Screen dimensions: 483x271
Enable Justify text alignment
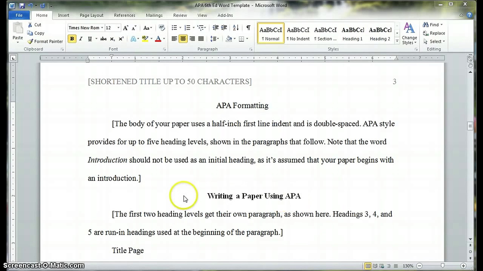click(201, 39)
